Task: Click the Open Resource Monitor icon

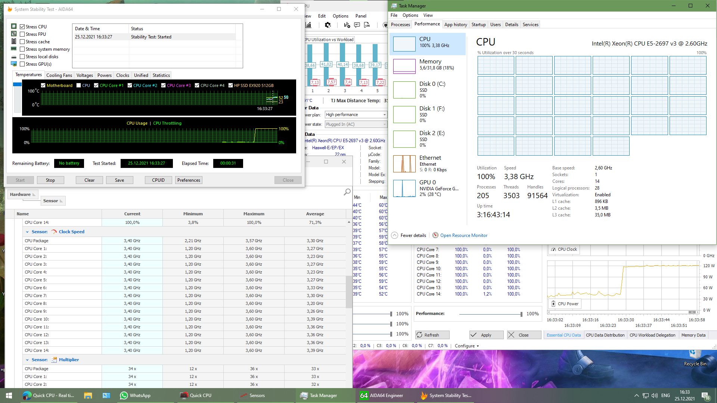Action: click(435, 235)
